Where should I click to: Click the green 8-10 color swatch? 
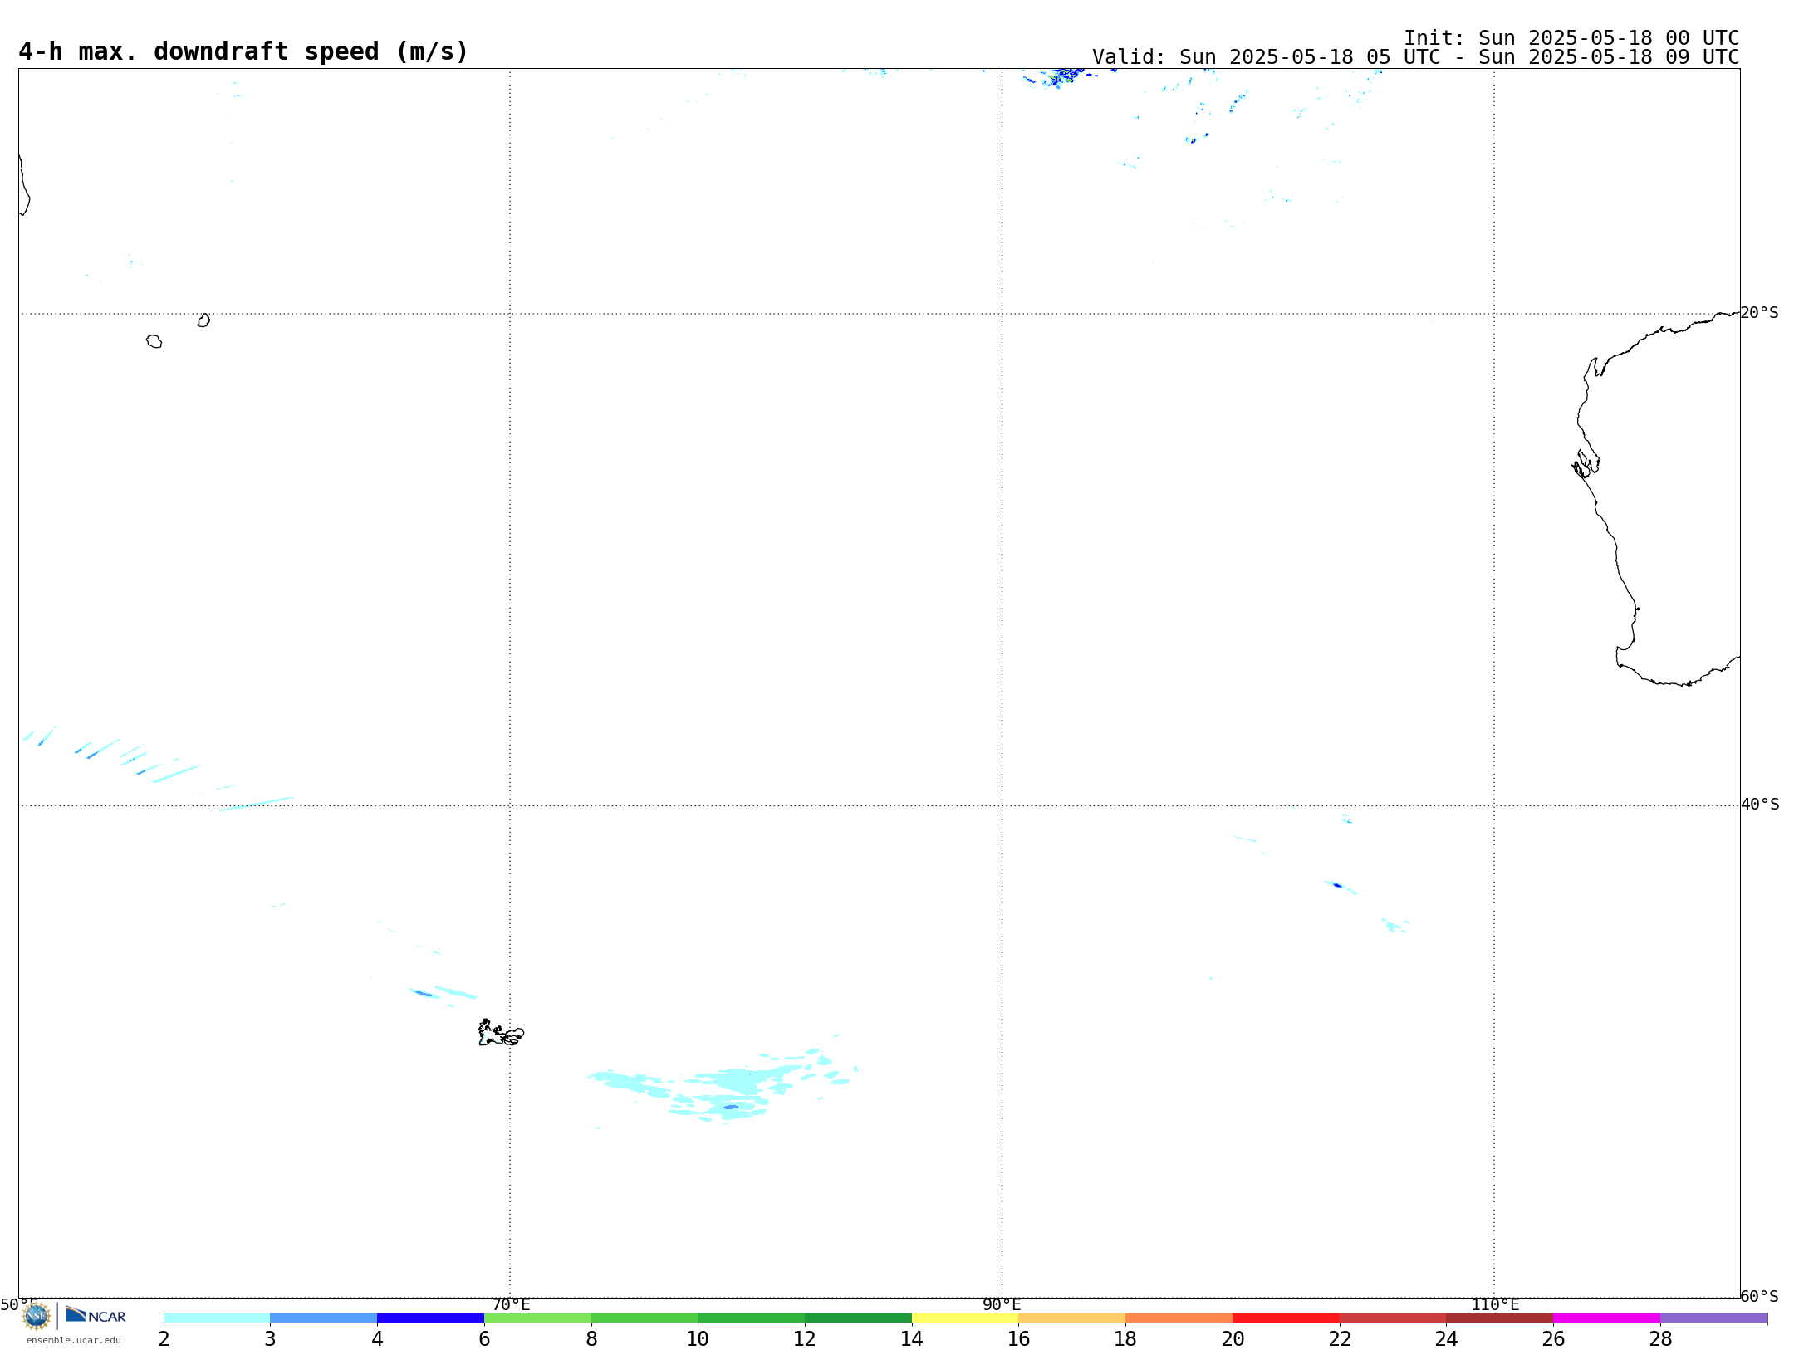pos(645,1318)
